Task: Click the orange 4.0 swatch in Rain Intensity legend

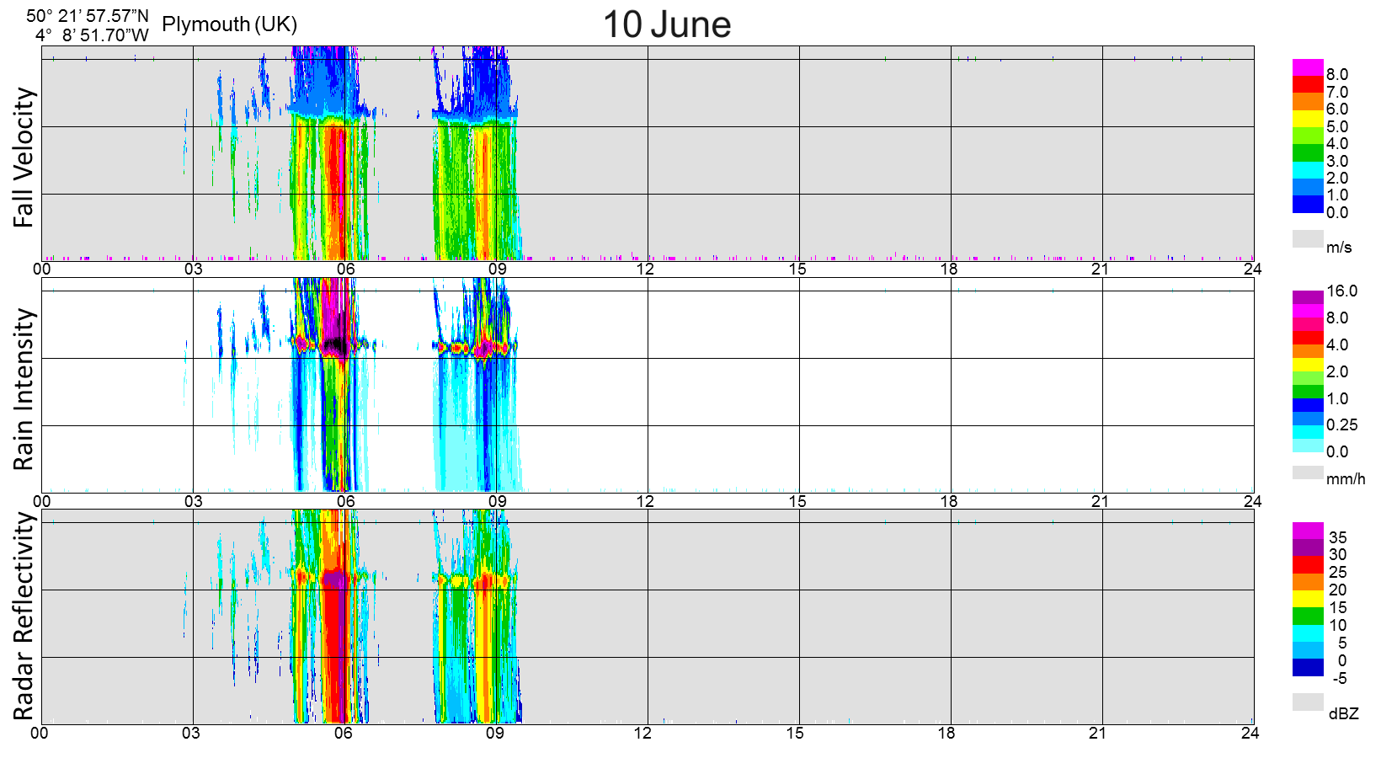Action: (1308, 351)
